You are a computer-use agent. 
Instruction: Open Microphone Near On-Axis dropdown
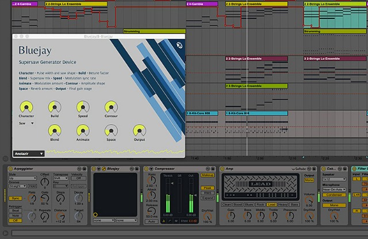[334, 189]
